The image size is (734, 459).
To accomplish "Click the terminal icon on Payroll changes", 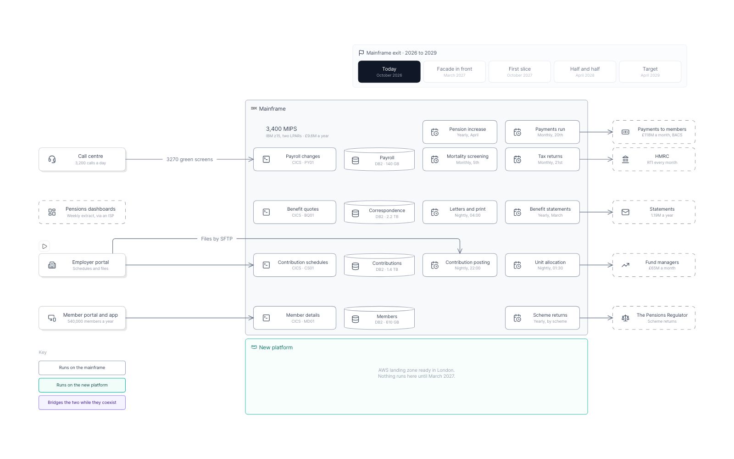I will pos(266,159).
